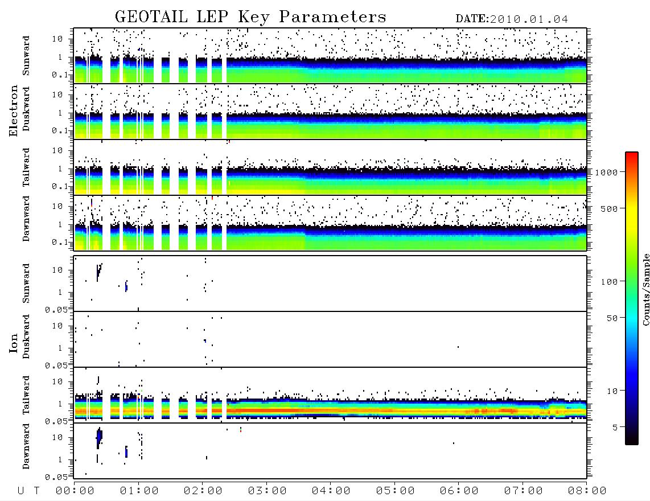Image resolution: width=650 pixels, height=501 pixels.
Task: Select the 06:00 time tick label
Action: coord(459,491)
